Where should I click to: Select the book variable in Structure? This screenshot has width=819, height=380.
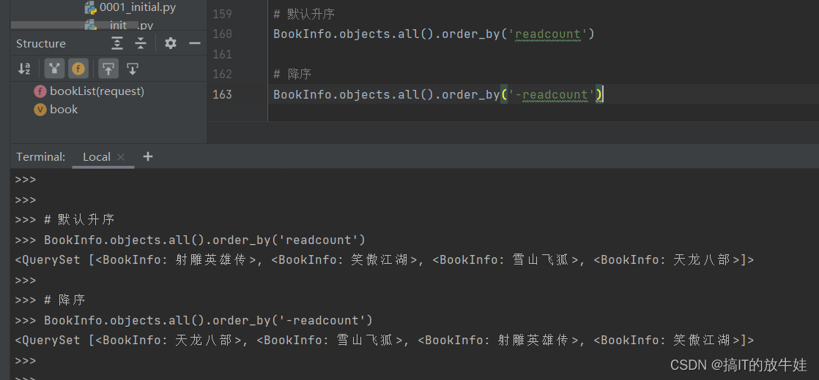tap(64, 110)
